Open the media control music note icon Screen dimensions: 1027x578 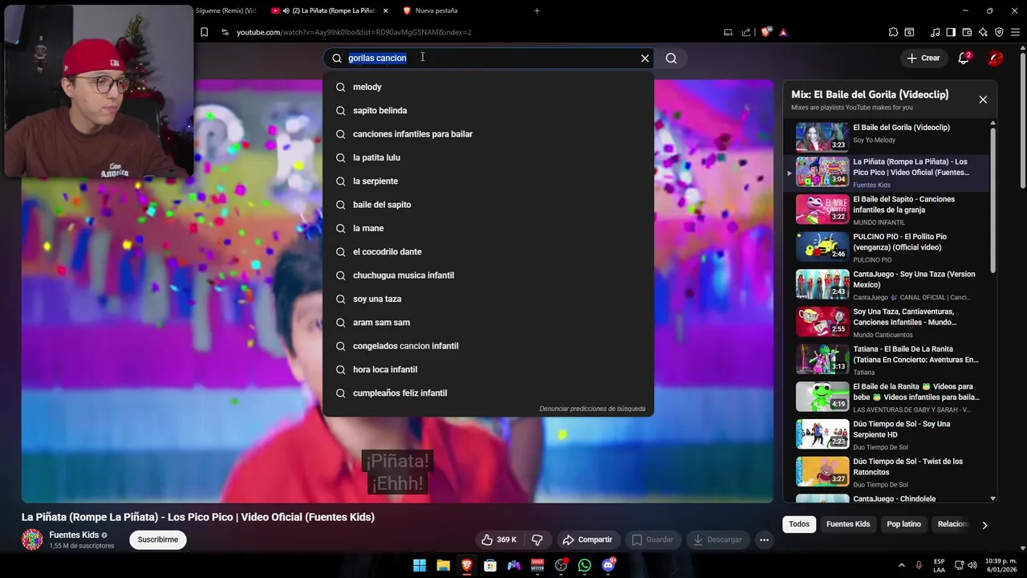pos(935,32)
